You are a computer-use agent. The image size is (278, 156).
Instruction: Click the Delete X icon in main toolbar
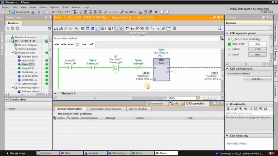click(x=53, y=12)
